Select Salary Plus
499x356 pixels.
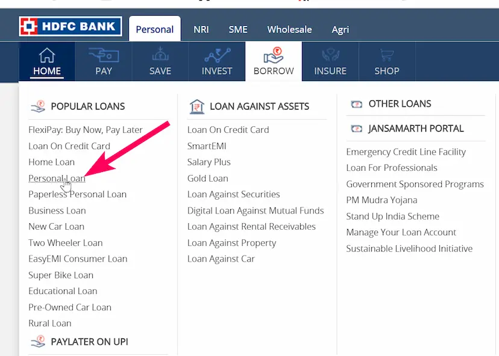click(x=209, y=162)
